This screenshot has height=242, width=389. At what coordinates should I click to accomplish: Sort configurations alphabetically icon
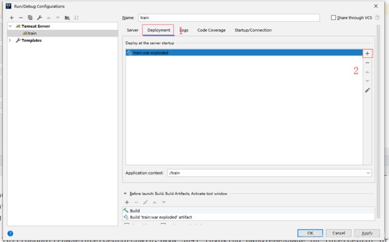[x=76, y=17]
